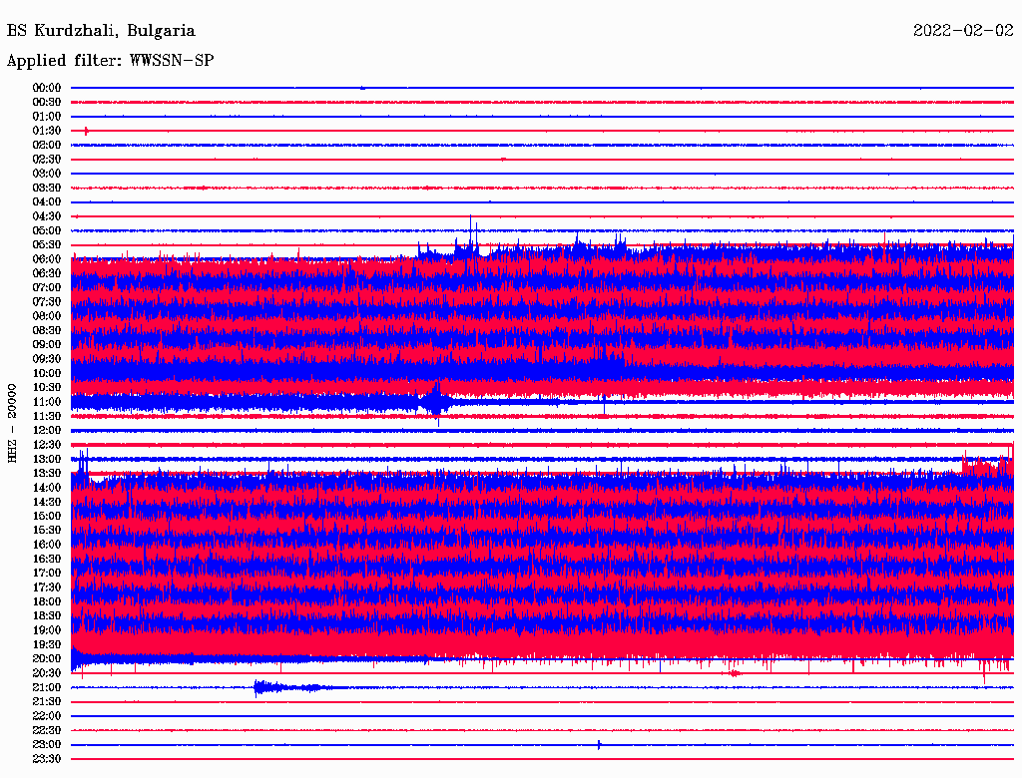The image size is (1022, 778).
Task: Click the 'HHZ - 20000' axis label
Action: (x=12, y=423)
